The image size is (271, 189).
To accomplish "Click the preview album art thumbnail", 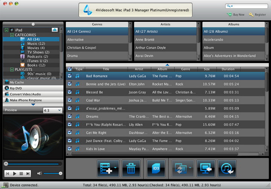I will click(x=33, y=137).
